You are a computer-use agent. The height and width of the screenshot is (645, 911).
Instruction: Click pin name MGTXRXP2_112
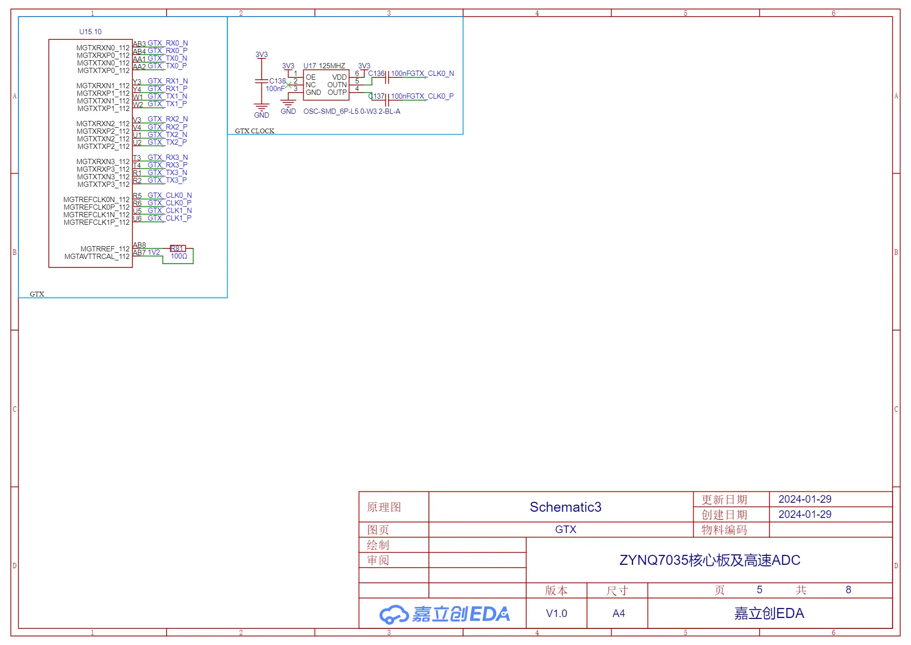[x=103, y=131]
